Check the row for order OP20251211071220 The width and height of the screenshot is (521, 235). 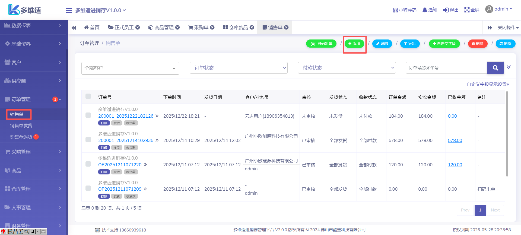click(x=88, y=164)
